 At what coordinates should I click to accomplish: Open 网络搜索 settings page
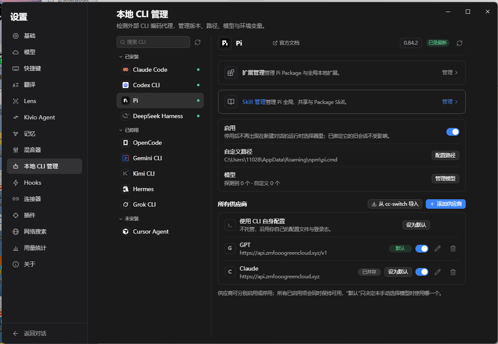44,231
